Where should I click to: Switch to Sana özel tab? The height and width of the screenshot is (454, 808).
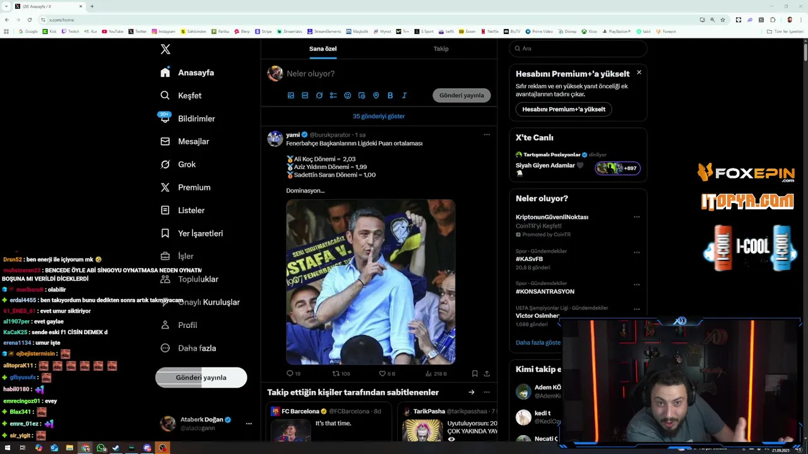(x=323, y=49)
